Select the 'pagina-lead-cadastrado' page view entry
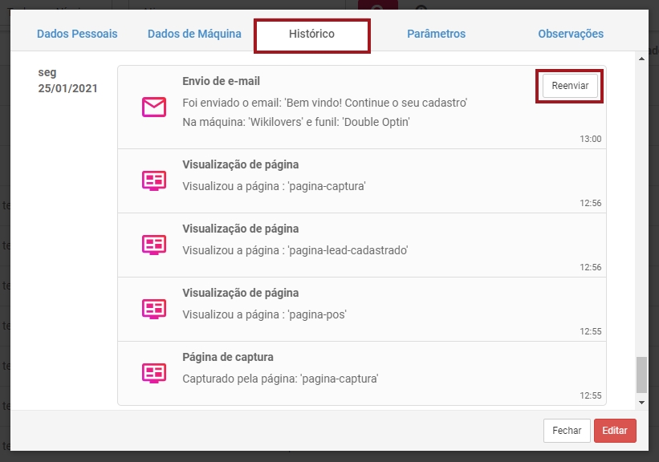Viewport: 659px width, 462px height. pos(362,245)
